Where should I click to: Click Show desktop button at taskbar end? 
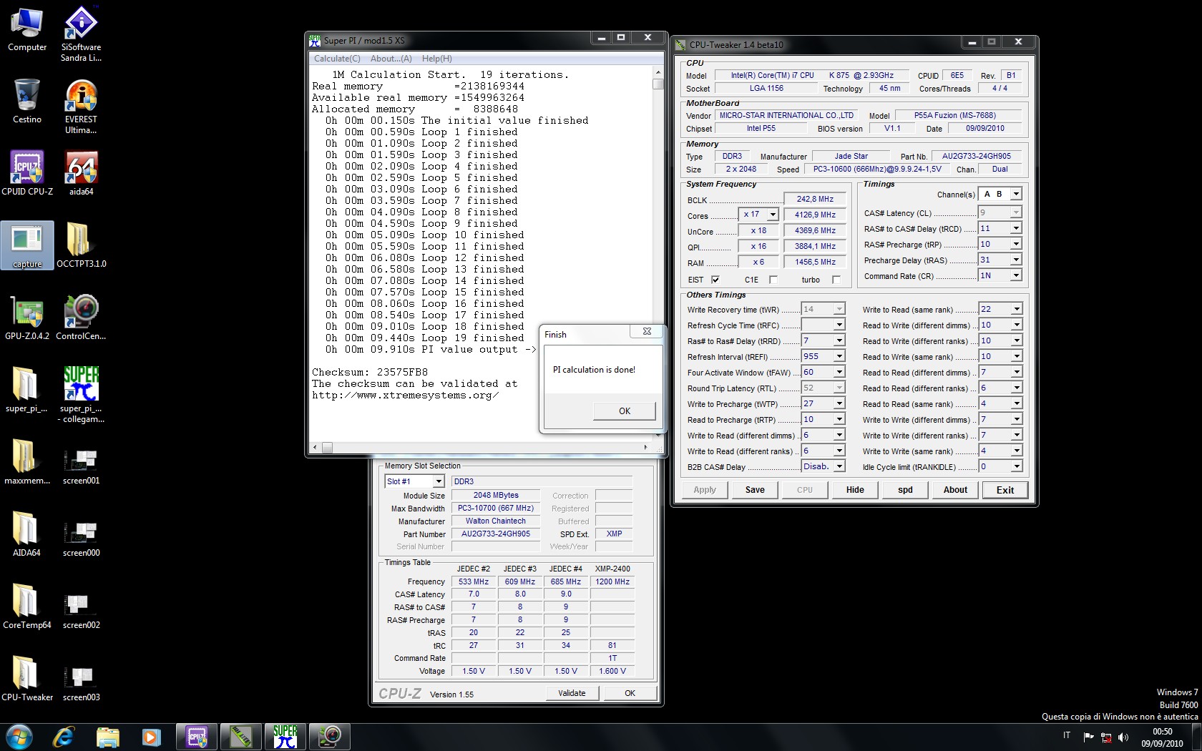(x=1196, y=737)
